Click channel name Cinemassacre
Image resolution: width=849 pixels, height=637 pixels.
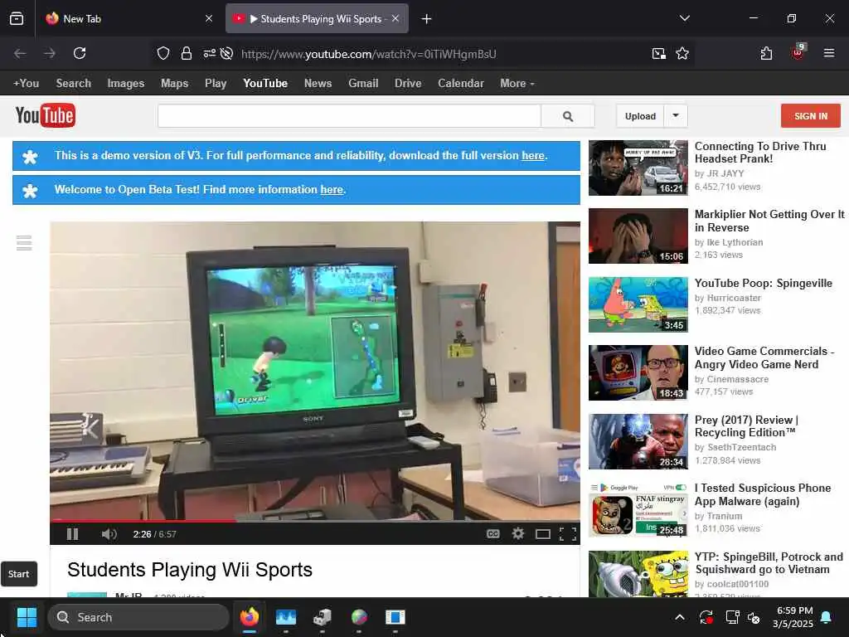point(737,379)
